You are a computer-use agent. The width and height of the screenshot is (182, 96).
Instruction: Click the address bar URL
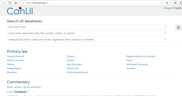[37, 3]
